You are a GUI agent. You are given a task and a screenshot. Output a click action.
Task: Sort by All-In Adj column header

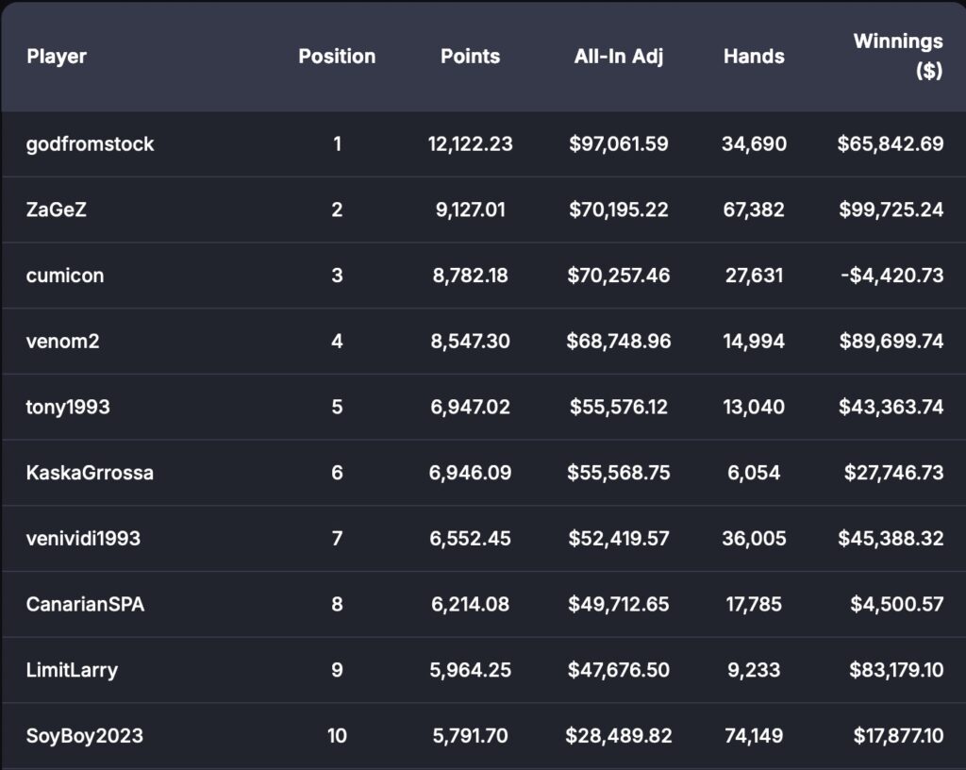(619, 57)
